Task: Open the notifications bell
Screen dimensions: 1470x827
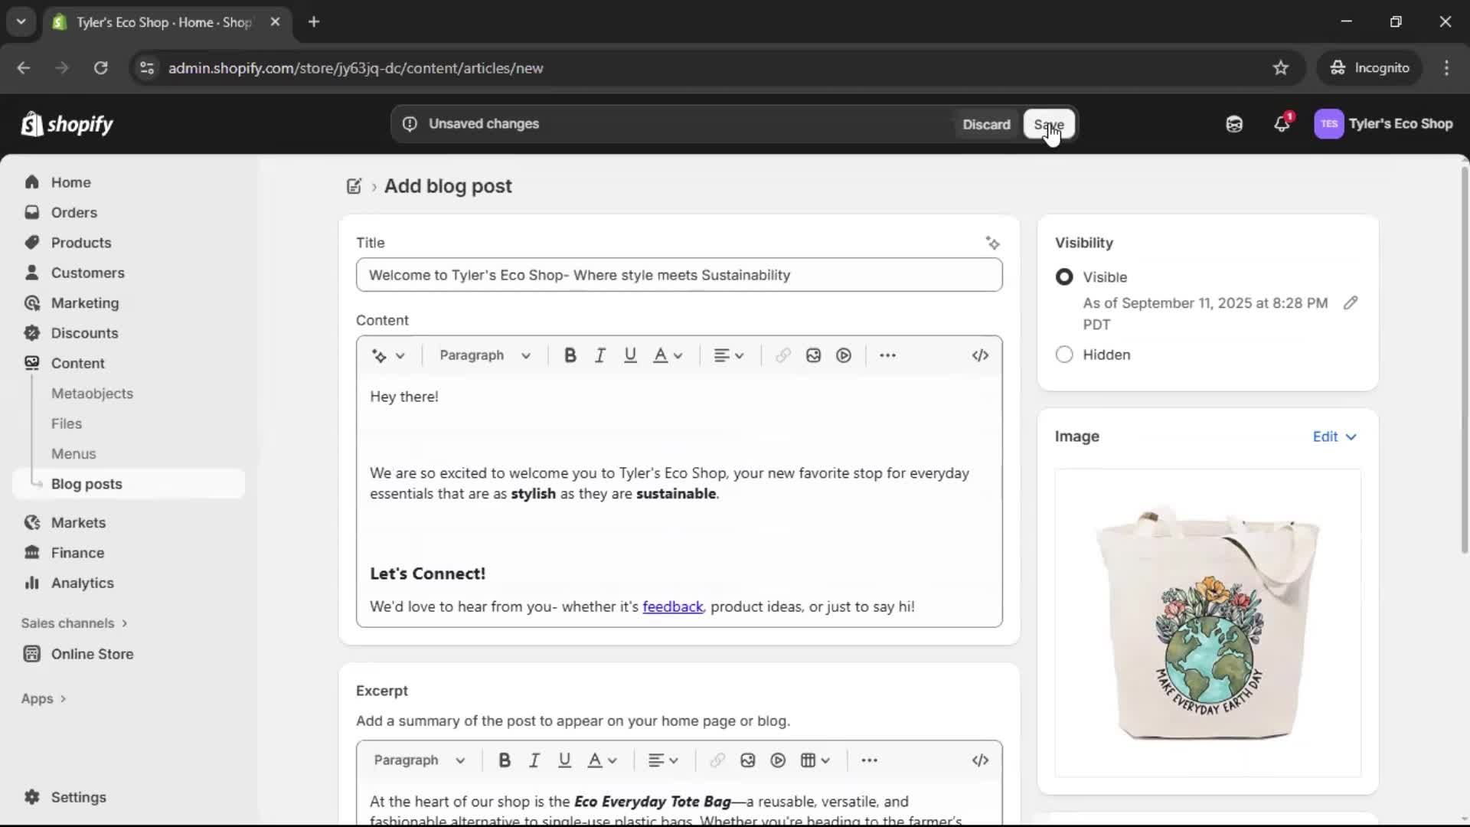Action: click(x=1282, y=123)
